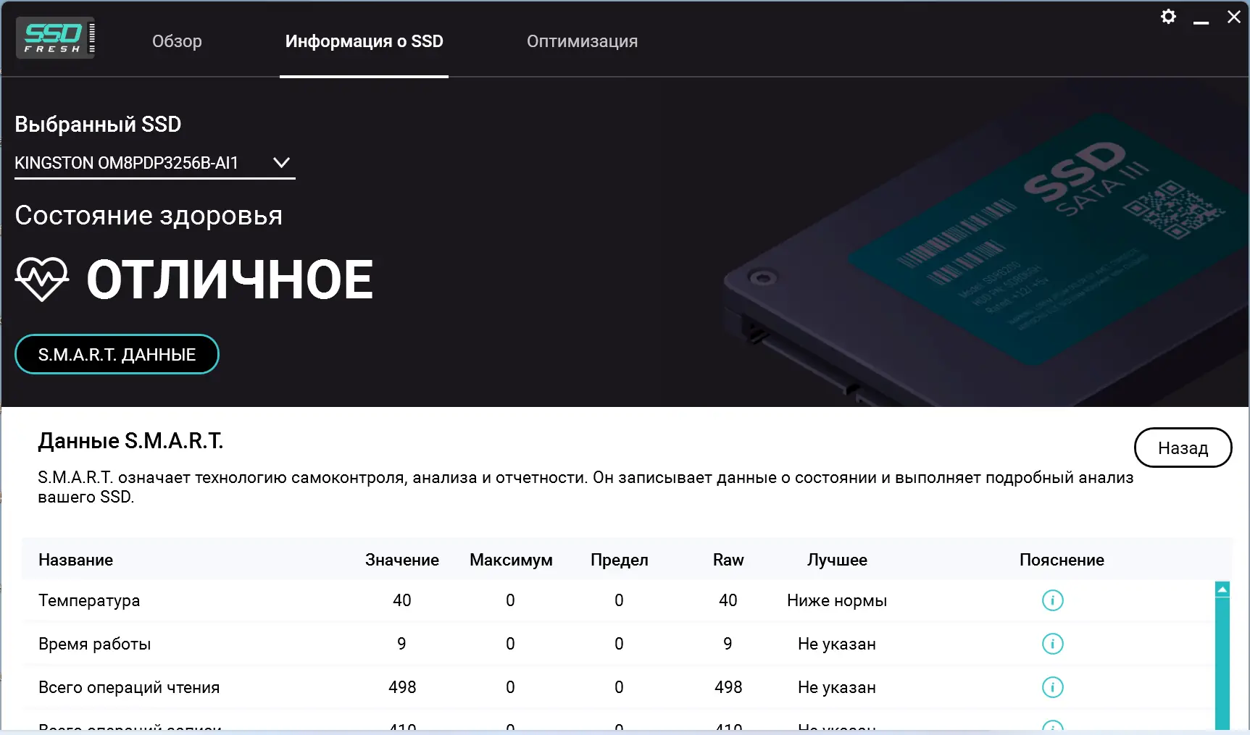The width and height of the screenshot is (1250, 735).
Task: Select the Температура row name
Action: point(89,600)
